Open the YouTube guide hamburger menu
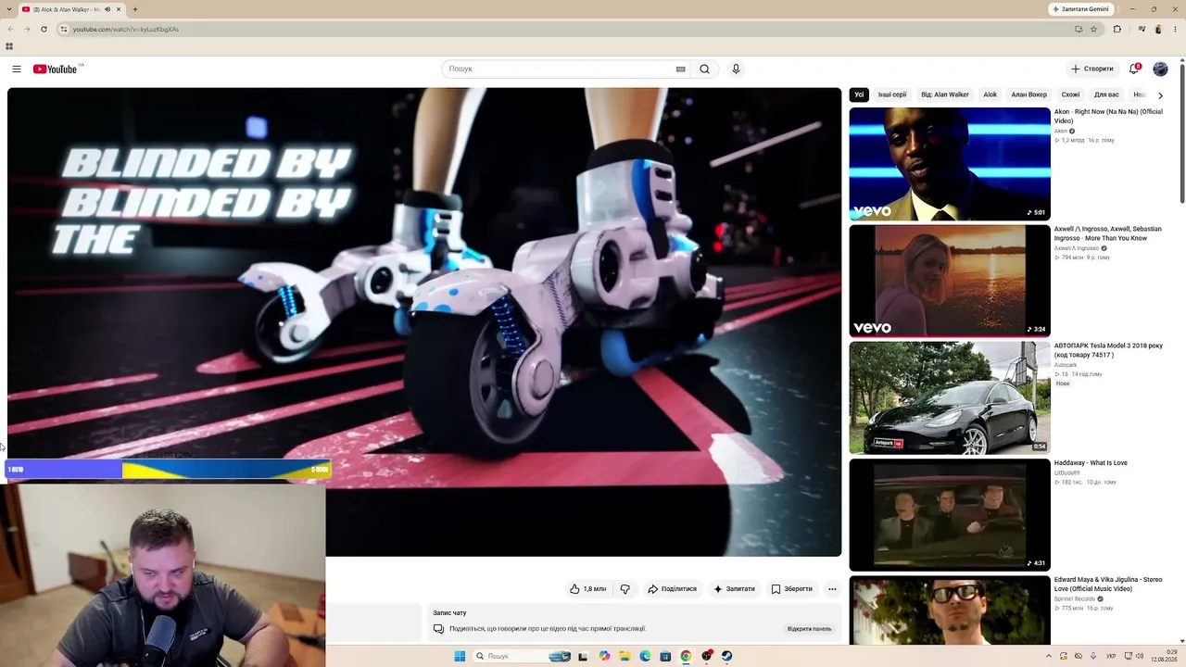1186x667 pixels. 17,69
